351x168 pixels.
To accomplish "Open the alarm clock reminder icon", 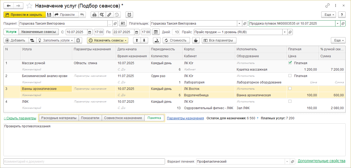I will pos(129,15).
